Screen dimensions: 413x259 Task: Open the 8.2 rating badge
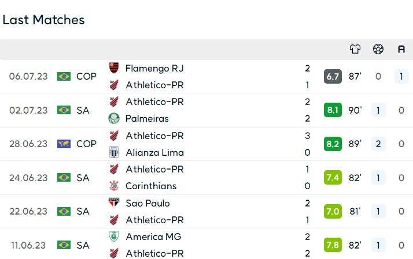click(x=333, y=144)
